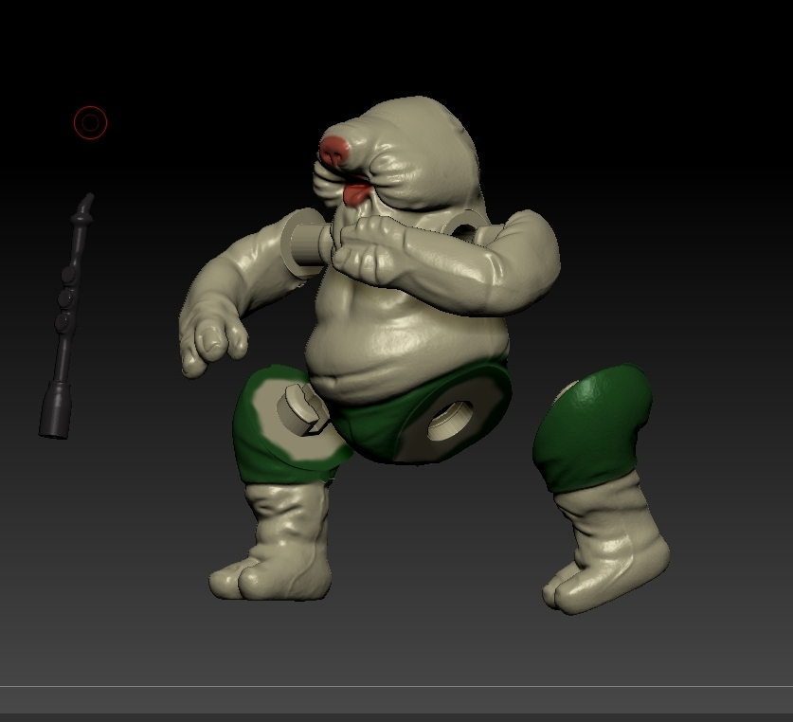Click the detached green thigh on the right
This screenshot has width=793, height=722.
pos(592,427)
